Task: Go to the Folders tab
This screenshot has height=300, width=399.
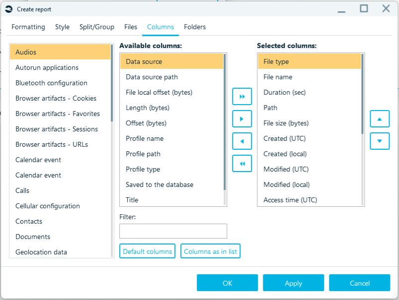Action: coord(195,27)
